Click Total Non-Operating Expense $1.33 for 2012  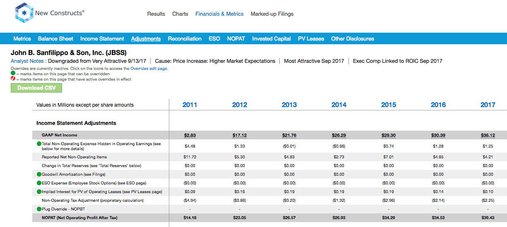point(239,146)
